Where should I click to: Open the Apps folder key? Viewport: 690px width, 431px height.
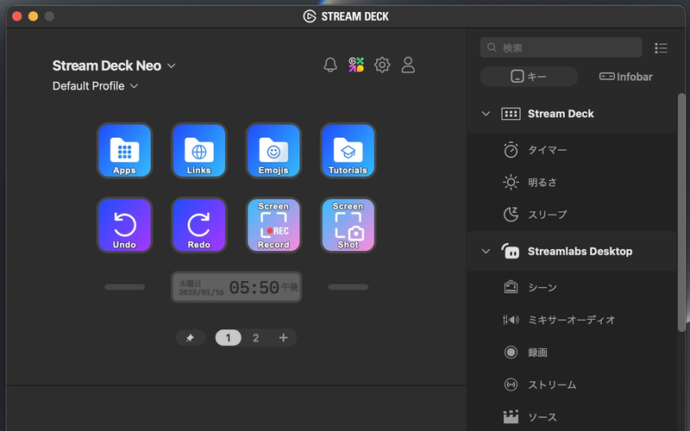(x=124, y=151)
